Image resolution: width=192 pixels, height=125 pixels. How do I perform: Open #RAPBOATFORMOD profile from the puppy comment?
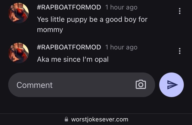coord(69,7)
